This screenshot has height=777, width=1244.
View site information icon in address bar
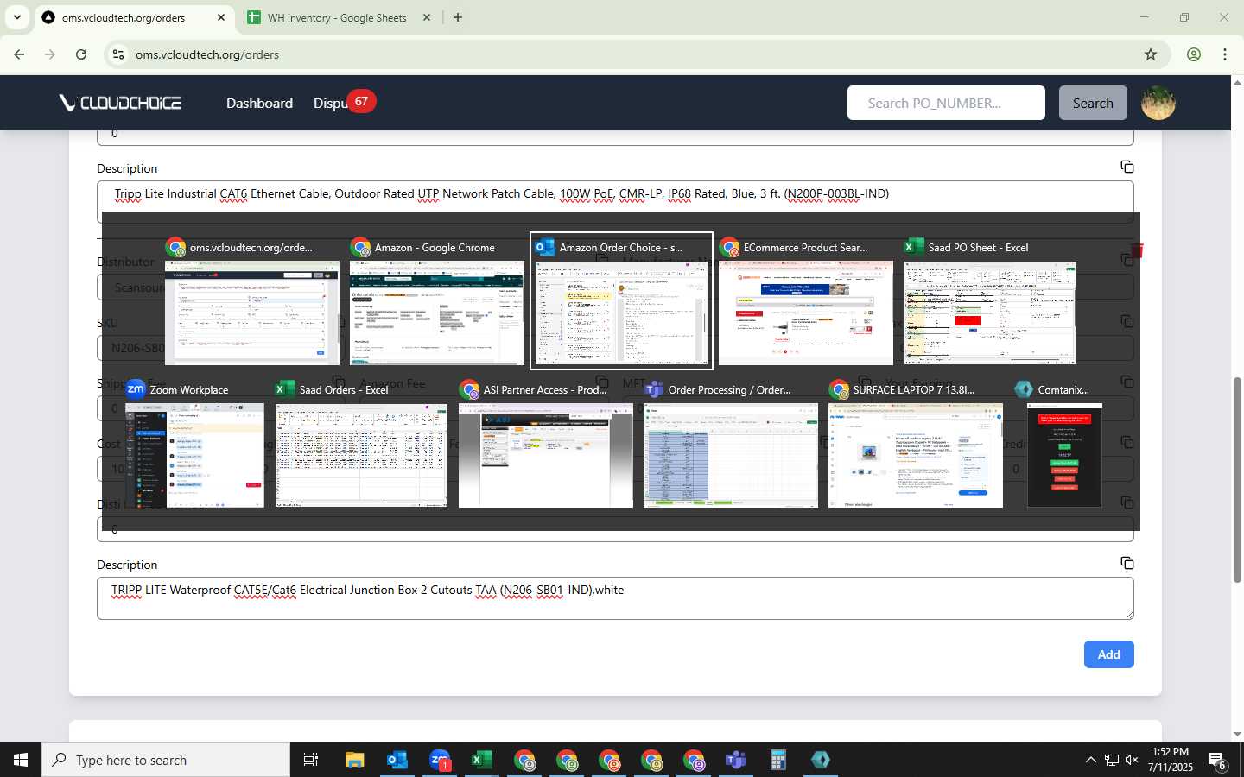118,54
